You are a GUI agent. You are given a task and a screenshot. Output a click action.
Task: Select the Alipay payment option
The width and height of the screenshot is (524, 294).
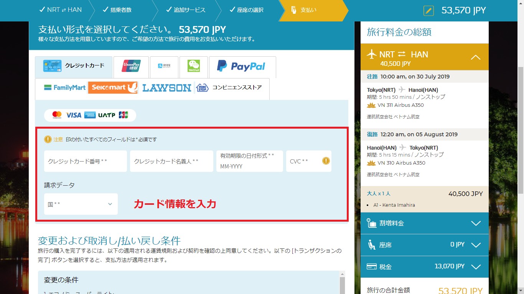(164, 67)
